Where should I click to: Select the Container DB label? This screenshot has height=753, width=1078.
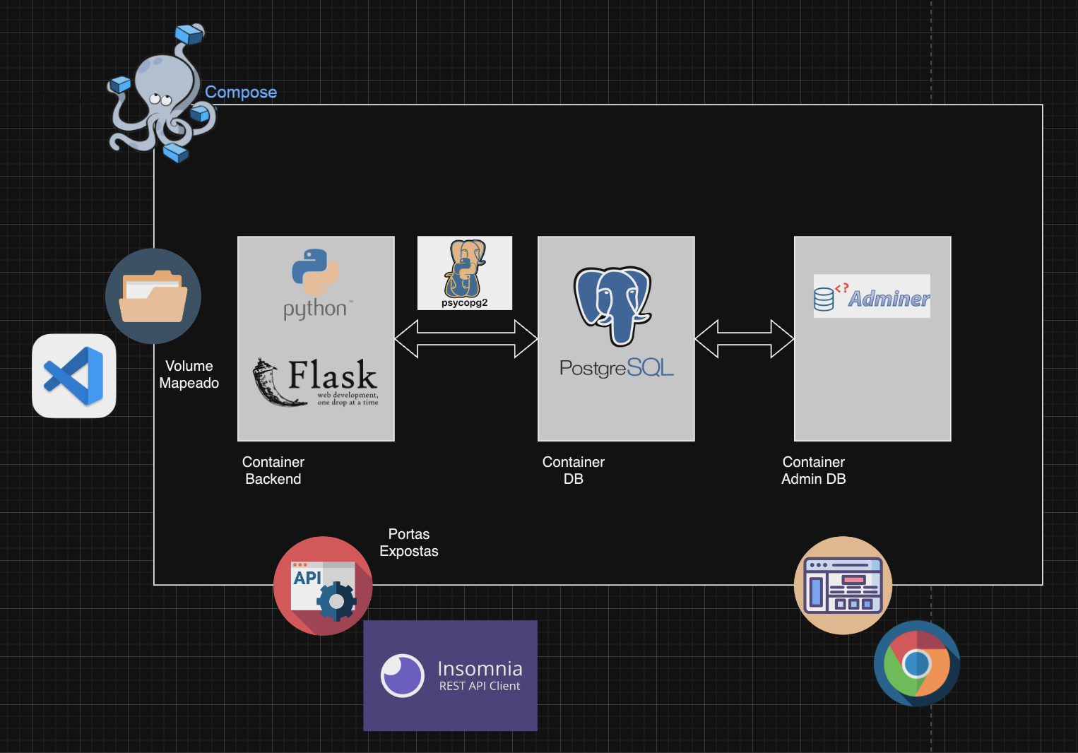[x=574, y=470]
